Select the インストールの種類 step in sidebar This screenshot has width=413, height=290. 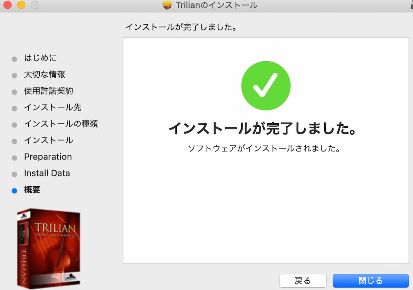point(61,124)
